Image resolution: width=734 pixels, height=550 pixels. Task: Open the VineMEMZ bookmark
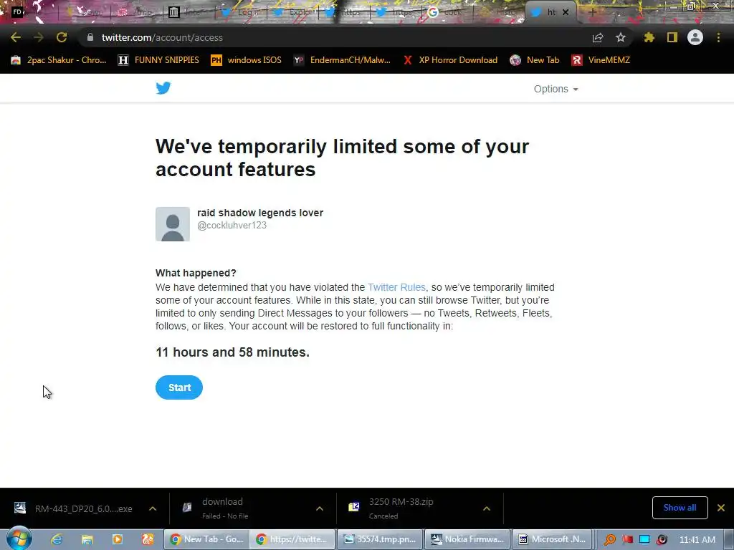pos(601,60)
